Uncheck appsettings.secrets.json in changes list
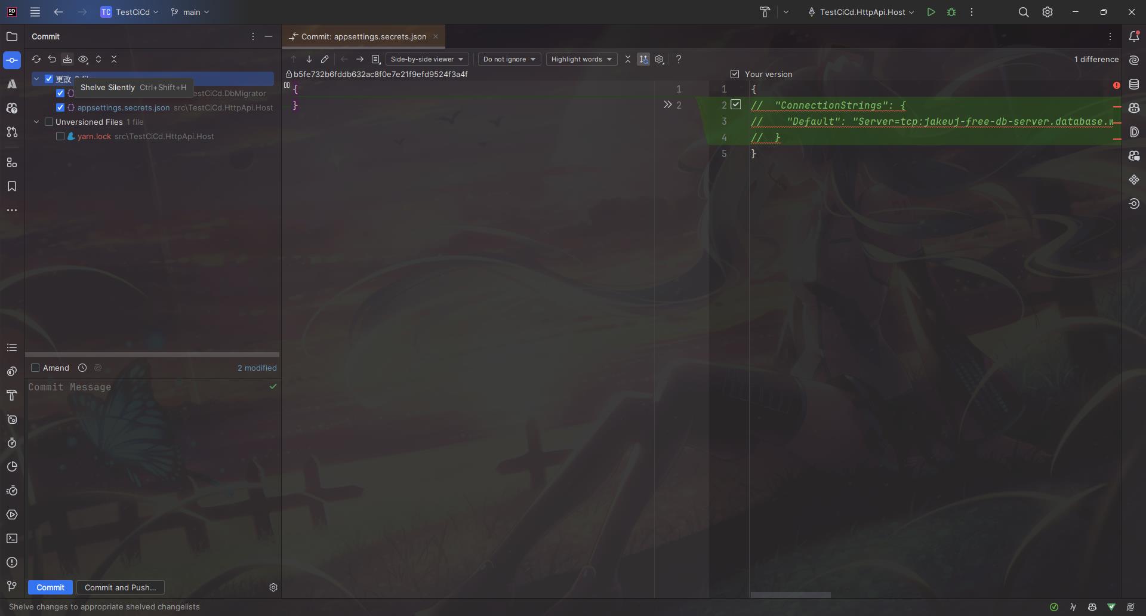Screen dimensions: 1146x616 point(60,107)
